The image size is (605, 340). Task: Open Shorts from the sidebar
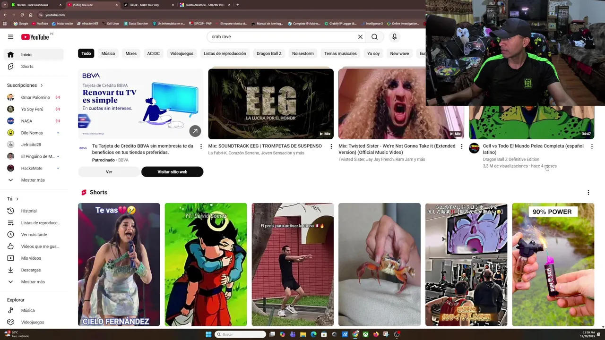33,67
